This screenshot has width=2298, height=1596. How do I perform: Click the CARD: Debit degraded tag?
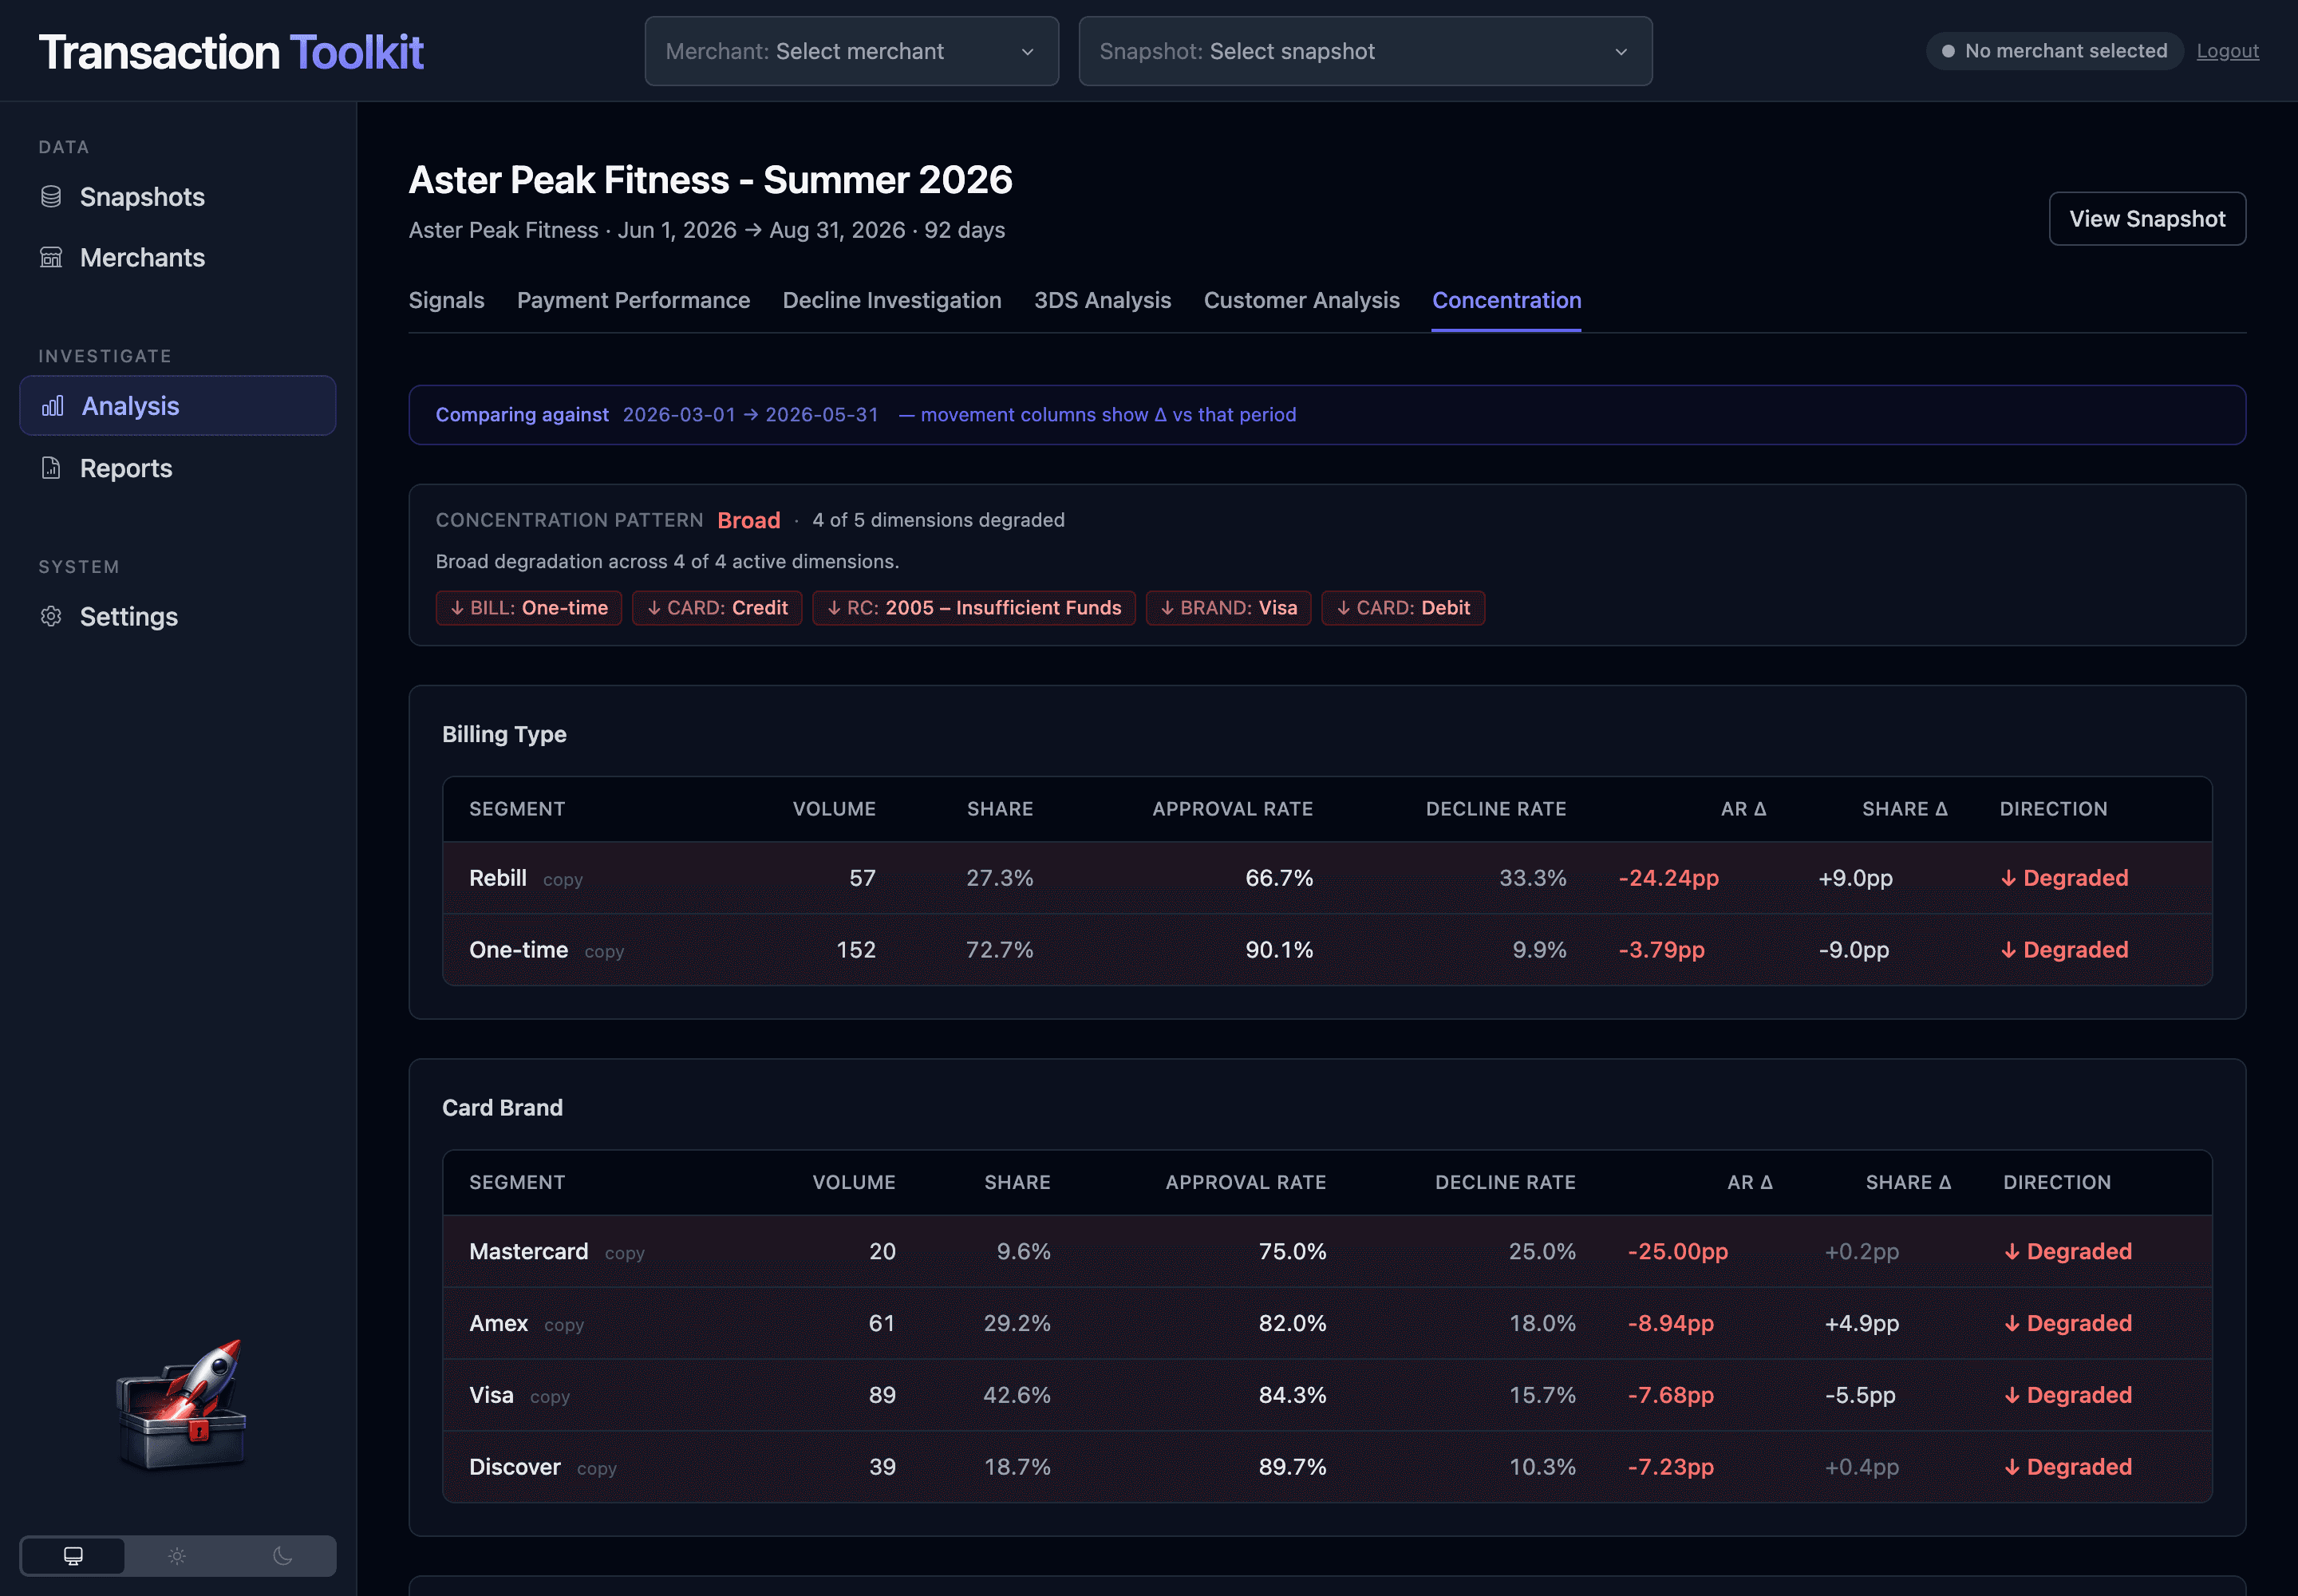[x=1402, y=608]
